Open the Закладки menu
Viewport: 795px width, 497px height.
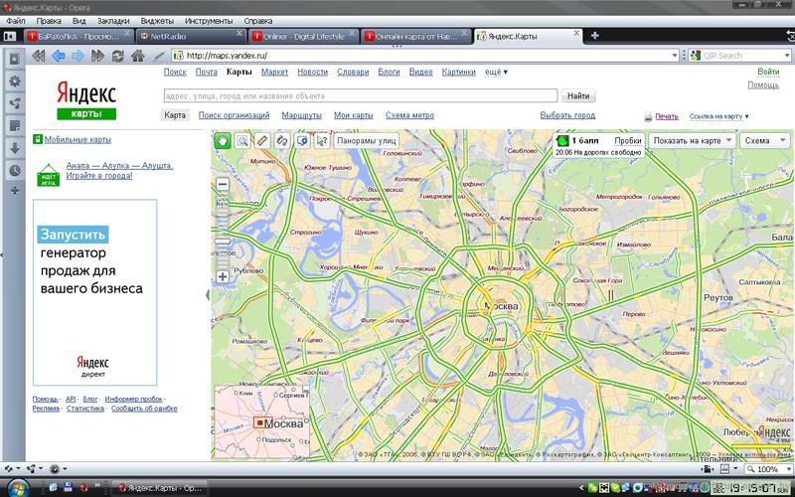[x=113, y=21]
